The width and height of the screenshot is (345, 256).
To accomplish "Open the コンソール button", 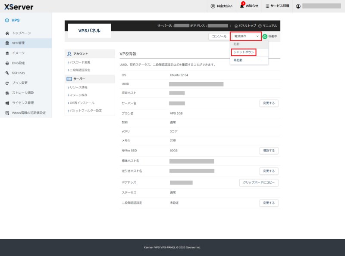I will click(219, 37).
